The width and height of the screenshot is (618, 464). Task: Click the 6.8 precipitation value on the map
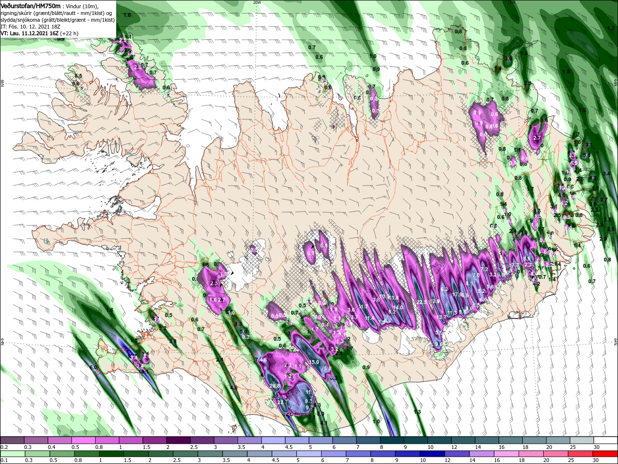click(328, 368)
